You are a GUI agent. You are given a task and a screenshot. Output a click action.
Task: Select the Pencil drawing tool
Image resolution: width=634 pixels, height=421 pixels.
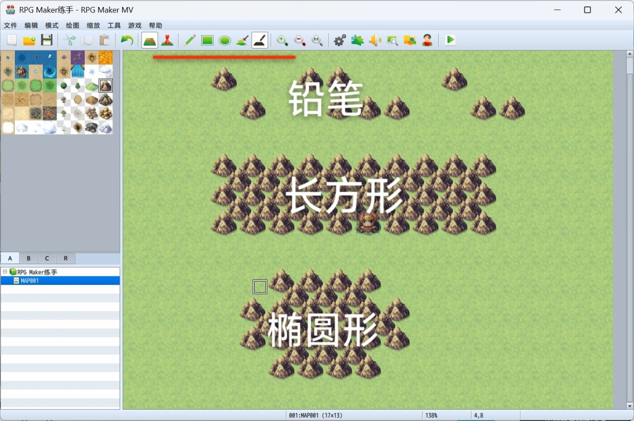(190, 40)
